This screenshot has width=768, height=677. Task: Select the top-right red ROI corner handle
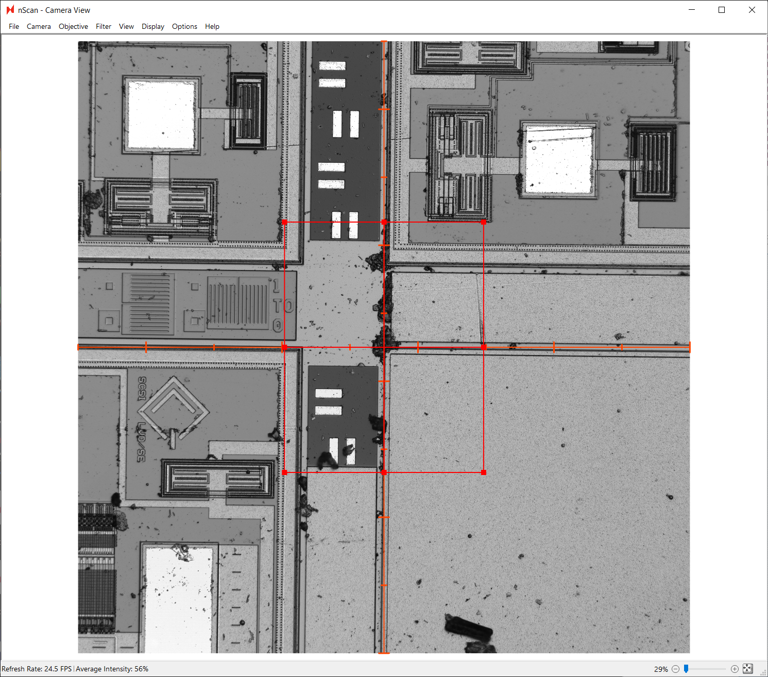483,222
